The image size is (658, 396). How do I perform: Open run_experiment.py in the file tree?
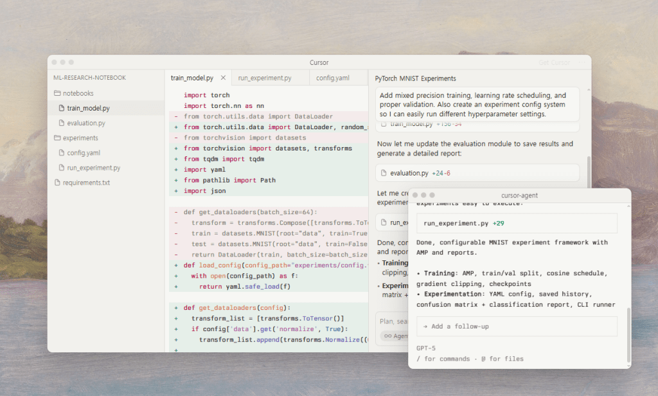pyautogui.click(x=93, y=168)
